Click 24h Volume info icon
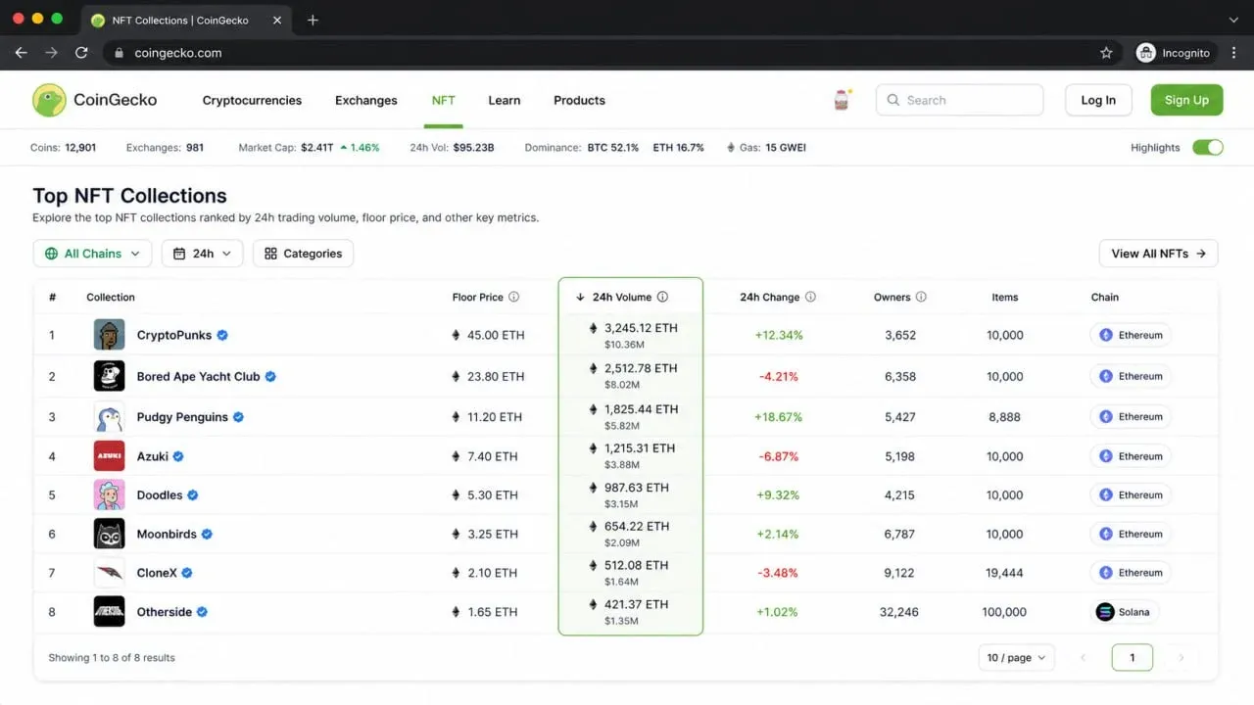Screen dimensions: 1254x705 662,297
